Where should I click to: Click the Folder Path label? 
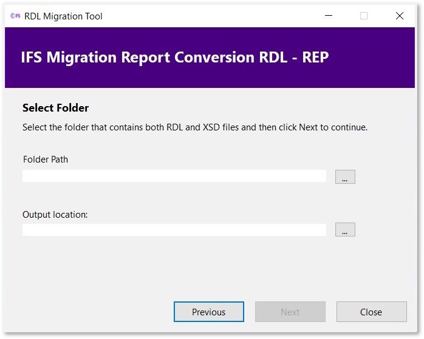(x=46, y=159)
